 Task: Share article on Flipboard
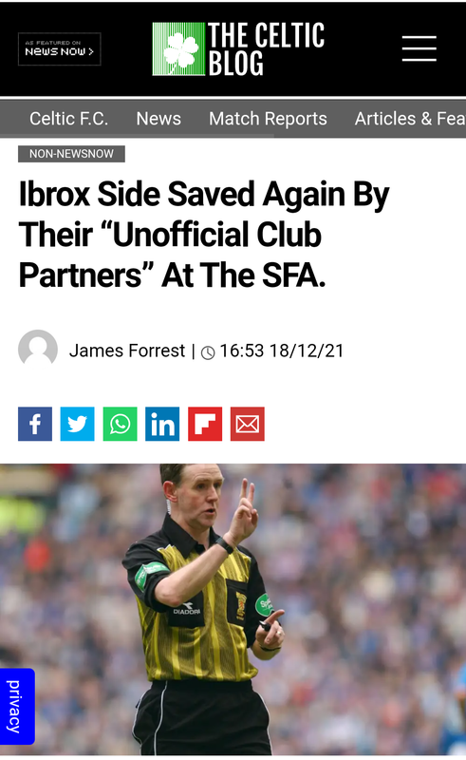click(205, 424)
